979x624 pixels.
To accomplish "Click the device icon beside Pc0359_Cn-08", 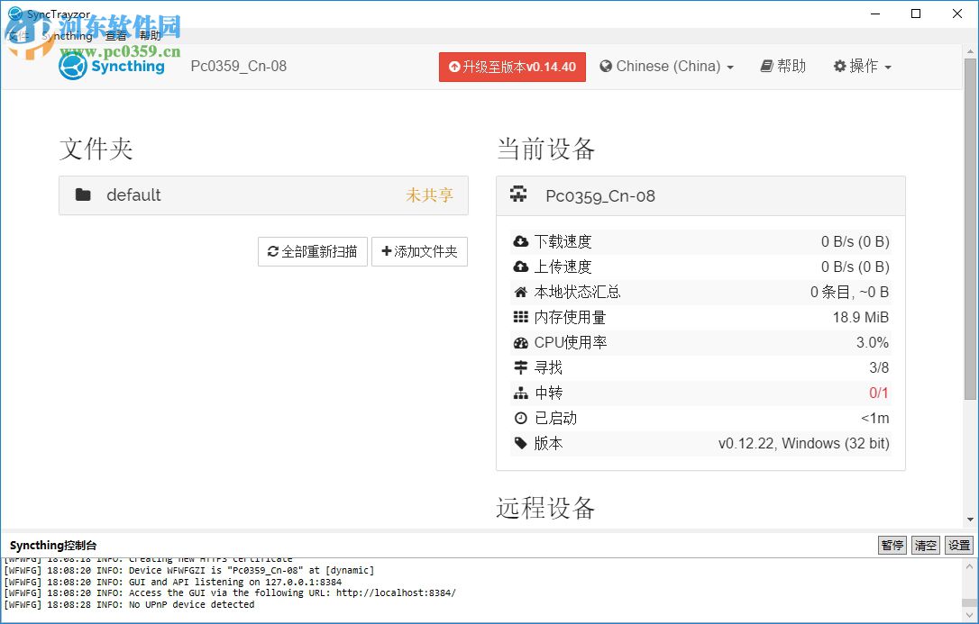I will (517, 194).
